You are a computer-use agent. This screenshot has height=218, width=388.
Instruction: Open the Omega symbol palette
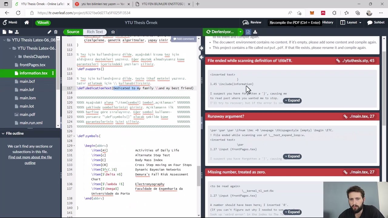tap(113, 32)
